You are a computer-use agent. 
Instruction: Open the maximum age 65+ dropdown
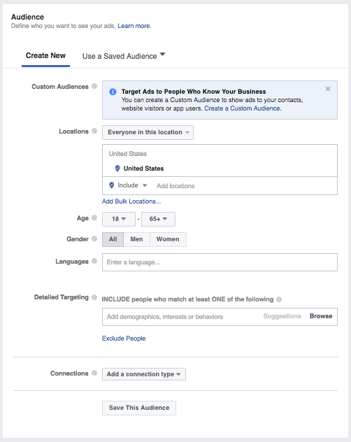(x=158, y=219)
